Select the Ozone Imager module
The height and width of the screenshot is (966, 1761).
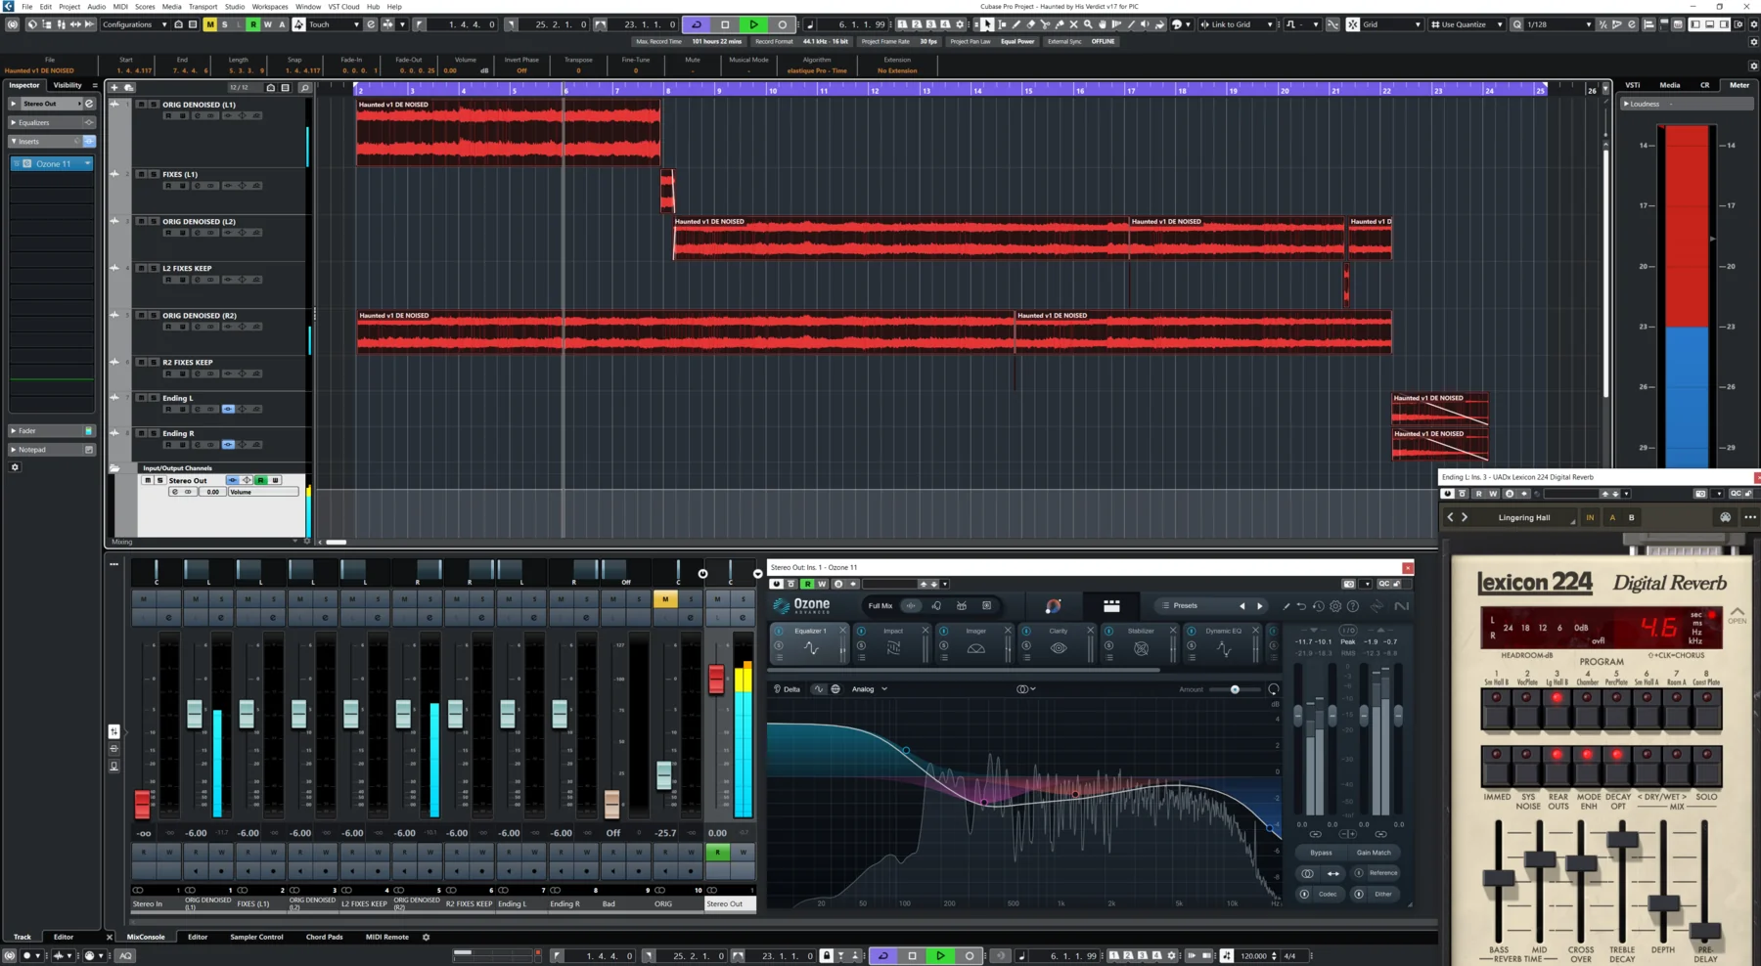tap(975, 641)
